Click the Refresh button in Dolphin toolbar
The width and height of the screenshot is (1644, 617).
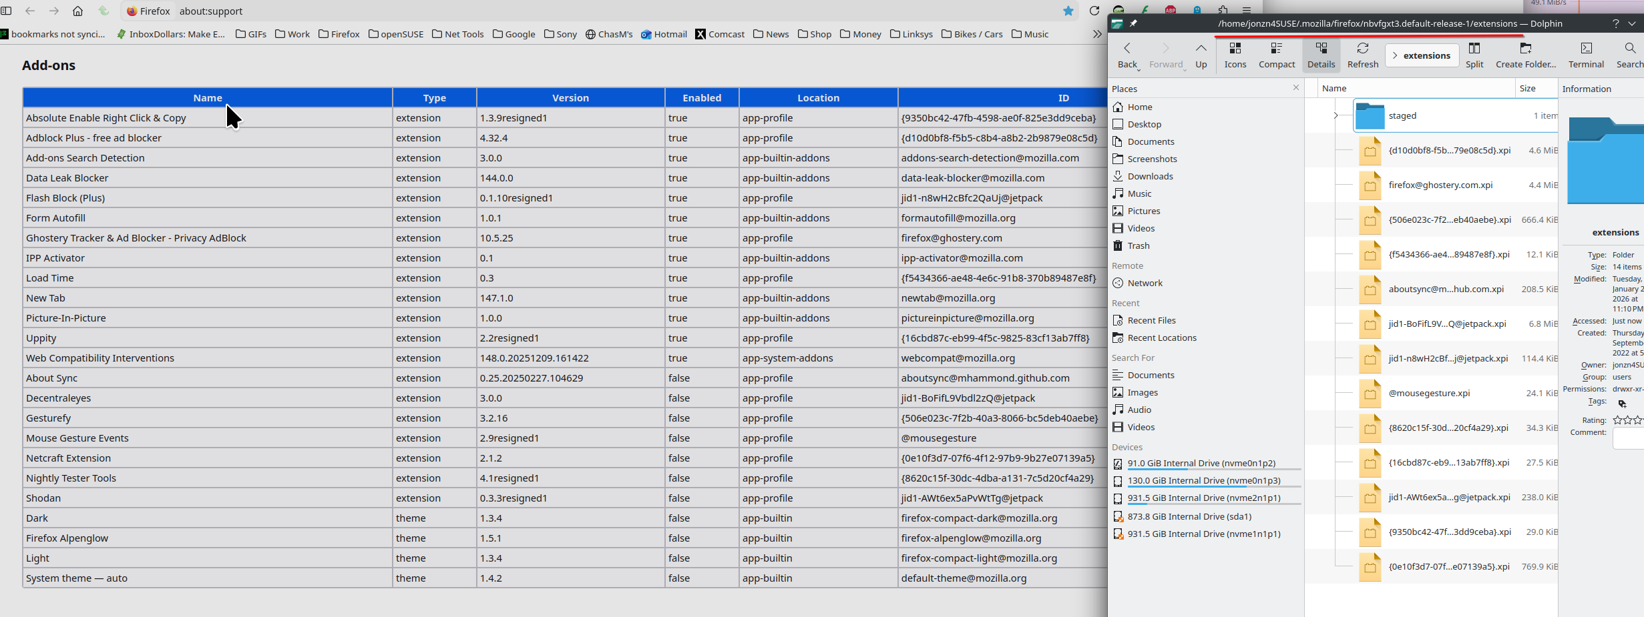(x=1362, y=55)
